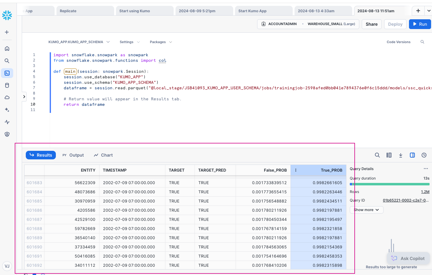This screenshot has height=275, width=432.
Task: Open the Admin shield icon
Action: click(7, 134)
